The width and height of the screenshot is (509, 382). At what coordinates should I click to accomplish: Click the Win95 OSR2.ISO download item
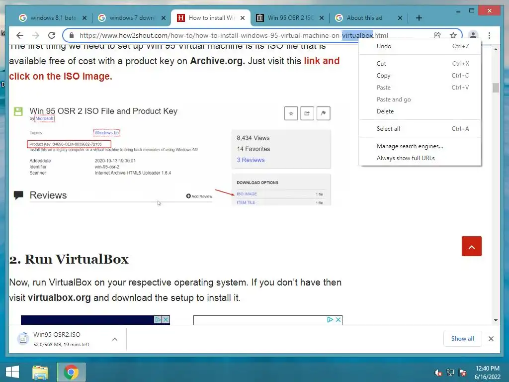click(x=62, y=339)
